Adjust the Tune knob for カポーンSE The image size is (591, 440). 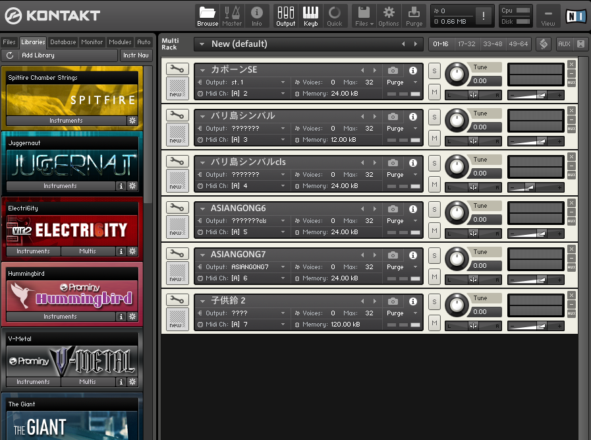coord(457,74)
